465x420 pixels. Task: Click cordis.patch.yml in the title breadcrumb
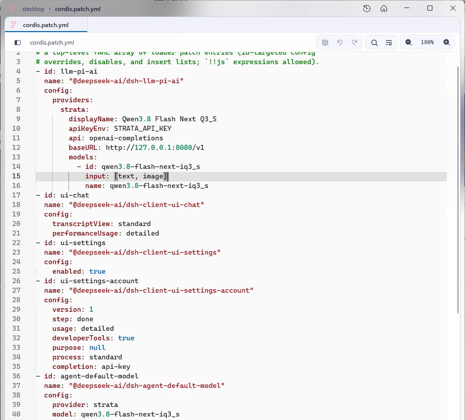point(78,9)
